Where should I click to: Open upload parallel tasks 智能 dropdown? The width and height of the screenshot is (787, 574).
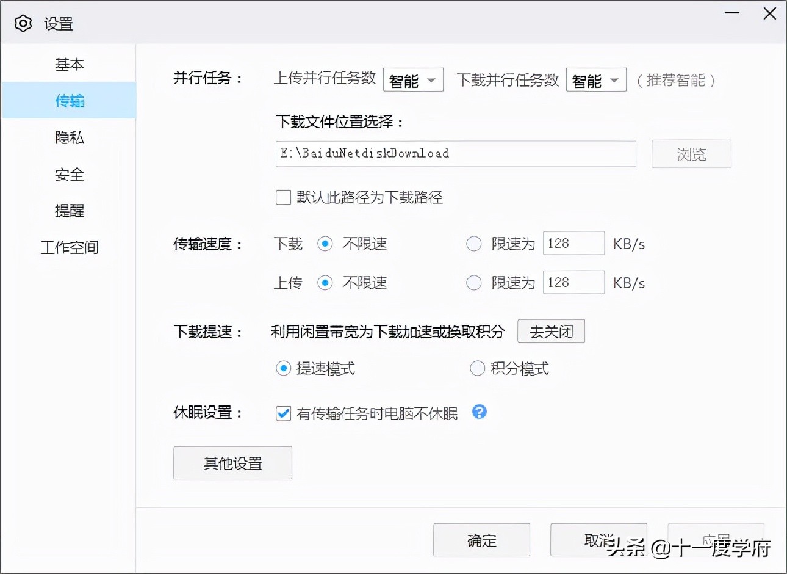413,79
